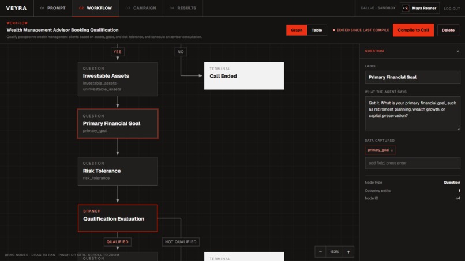This screenshot has width=465, height=261.
Task: Select the Investable Assets question node
Action: pyautogui.click(x=118, y=79)
